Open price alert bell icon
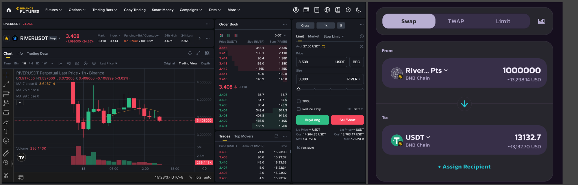Viewport: 578px width, 185px height. pos(190,53)
